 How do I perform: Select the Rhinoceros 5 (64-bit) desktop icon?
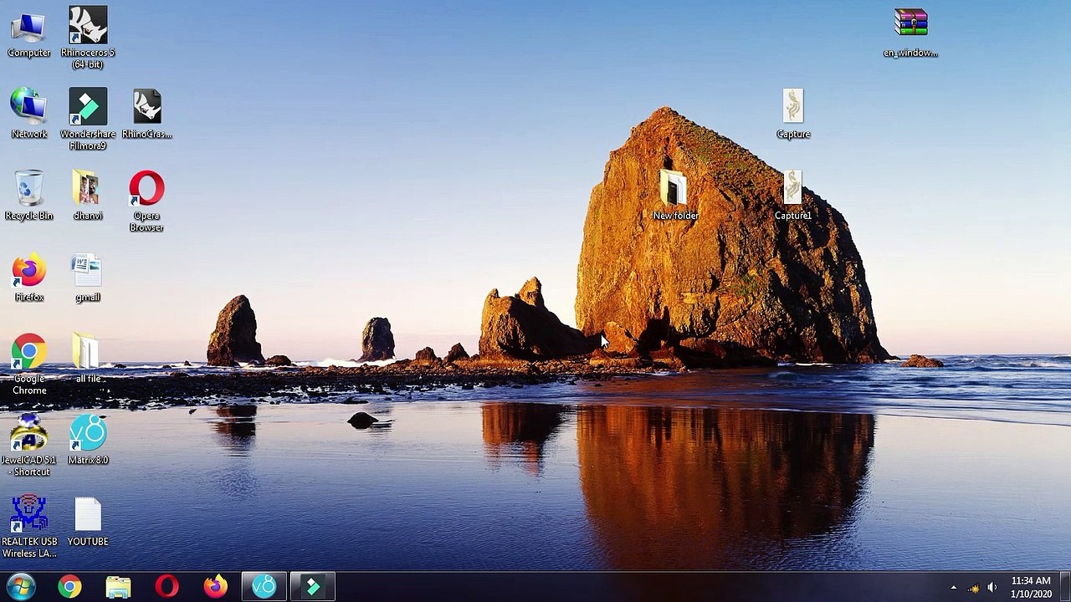(x=88, y=37)
